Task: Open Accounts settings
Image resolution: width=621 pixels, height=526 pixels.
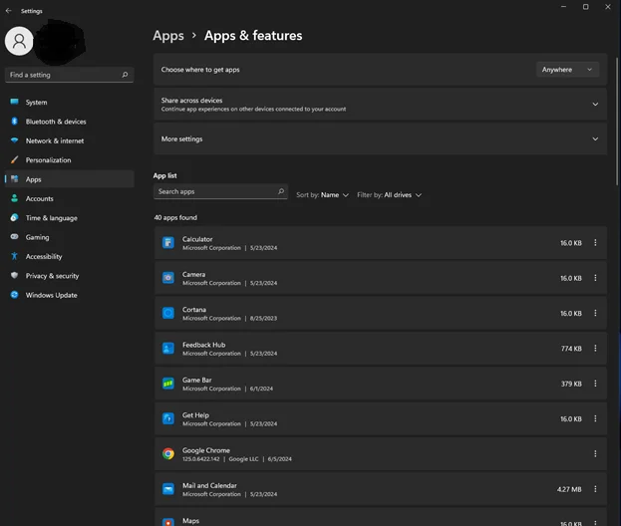Action: 70,198
